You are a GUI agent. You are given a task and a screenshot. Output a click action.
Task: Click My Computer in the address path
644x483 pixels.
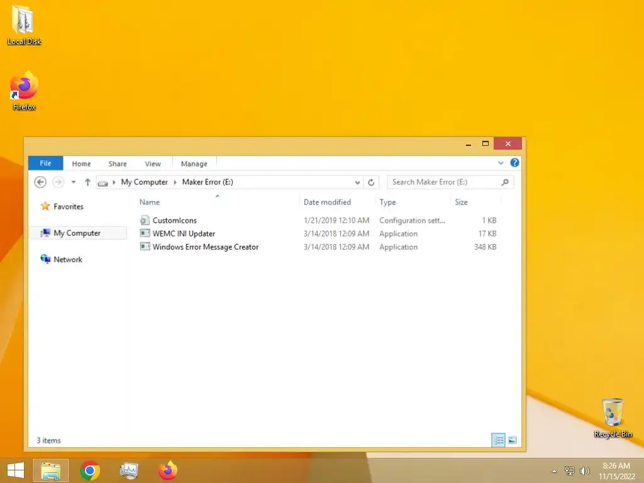coord(144,182)
